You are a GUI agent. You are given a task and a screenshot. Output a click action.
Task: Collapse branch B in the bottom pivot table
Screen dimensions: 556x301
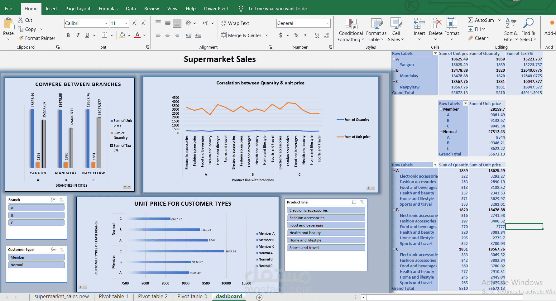pos(394,210)
